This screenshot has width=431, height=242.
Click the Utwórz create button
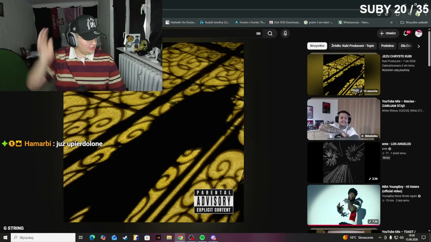[x=388, y=33]
